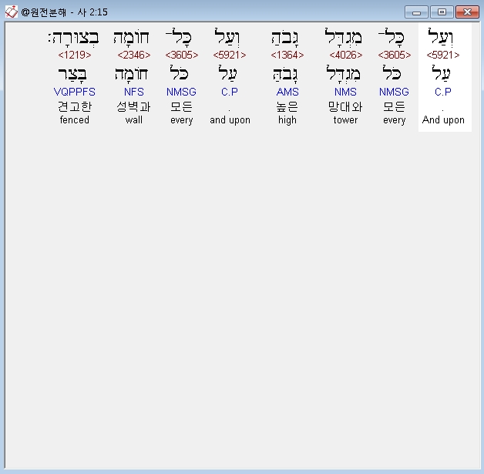
Task: Click the Hebrew word above <1364>
Action: (x=284, y=38)
